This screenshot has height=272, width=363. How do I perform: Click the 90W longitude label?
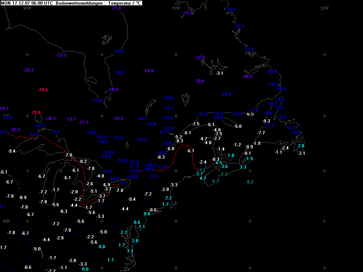pyautogui.click(x=27, y=8)
